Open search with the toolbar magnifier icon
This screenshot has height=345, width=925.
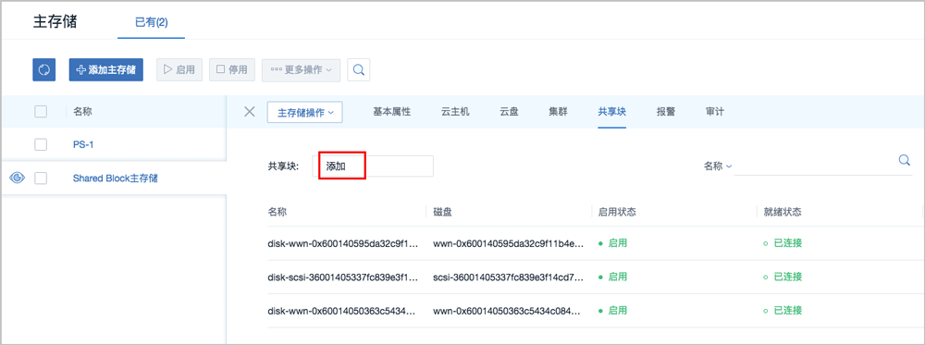tap(358, 69)
